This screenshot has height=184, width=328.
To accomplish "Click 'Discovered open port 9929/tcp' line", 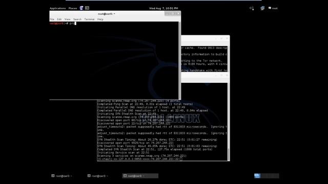I will click(135, 143).
